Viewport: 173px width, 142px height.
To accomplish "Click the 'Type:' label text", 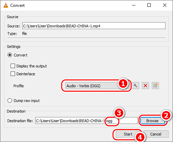I will (12, 34).
